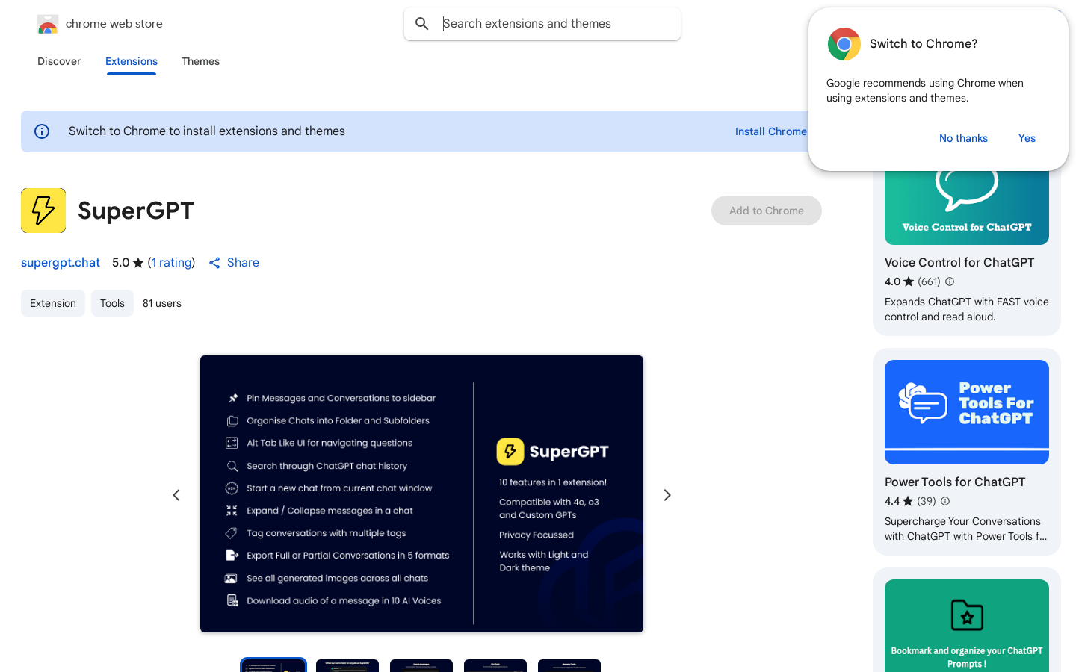This screenshot has height=672, width=1076.
Task: Click the info icon in the blue banner
Action: point(42,131)
